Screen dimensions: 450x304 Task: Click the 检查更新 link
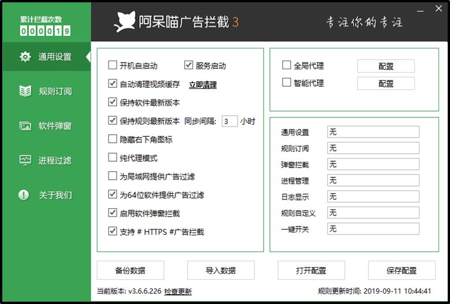pyautogui.click(x=178, y=291)
